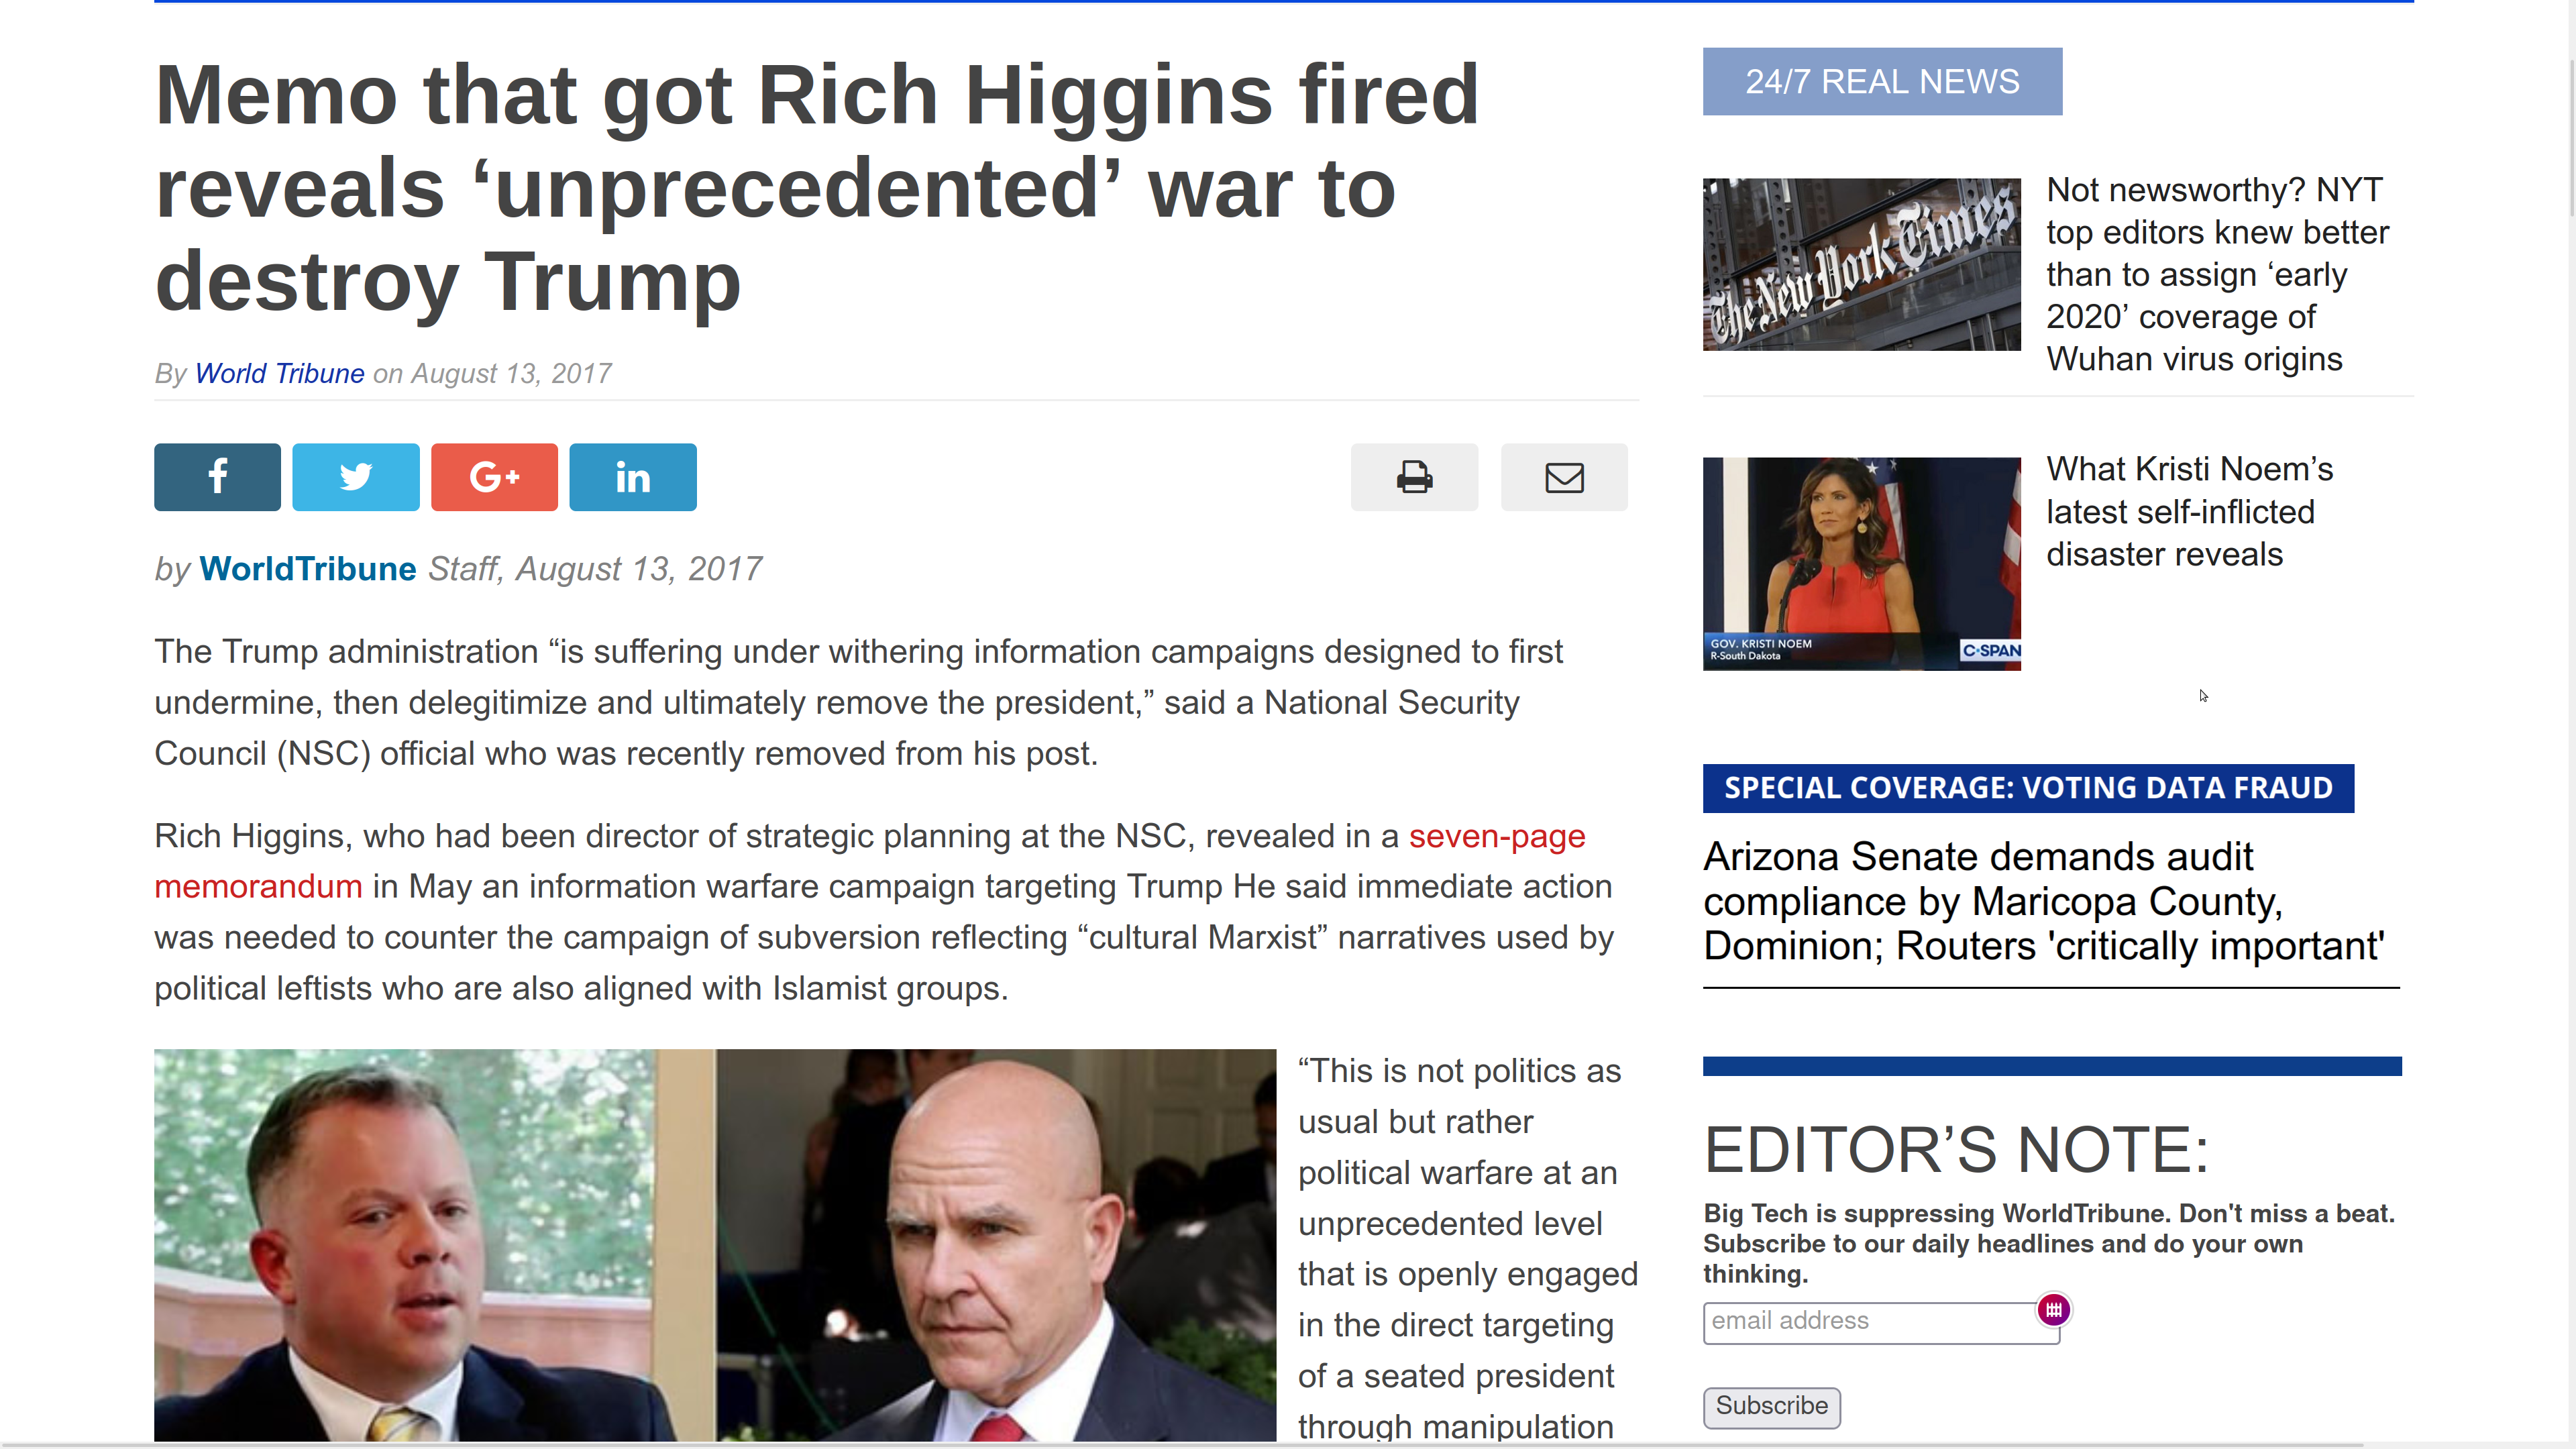Share article on Facebook

click(217, 477)
